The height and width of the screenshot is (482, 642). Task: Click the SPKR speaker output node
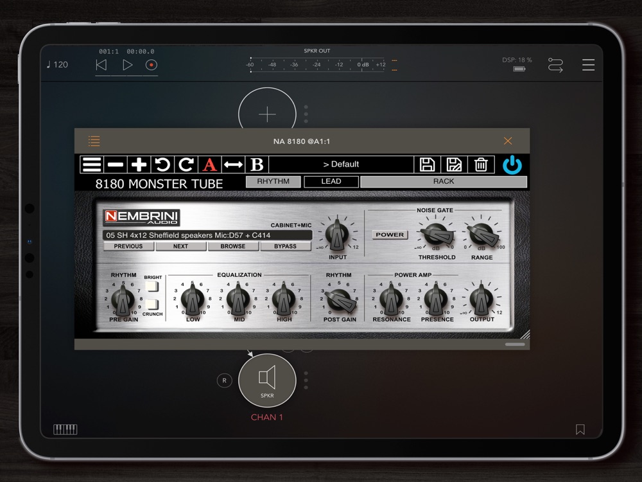pos(267,380)
